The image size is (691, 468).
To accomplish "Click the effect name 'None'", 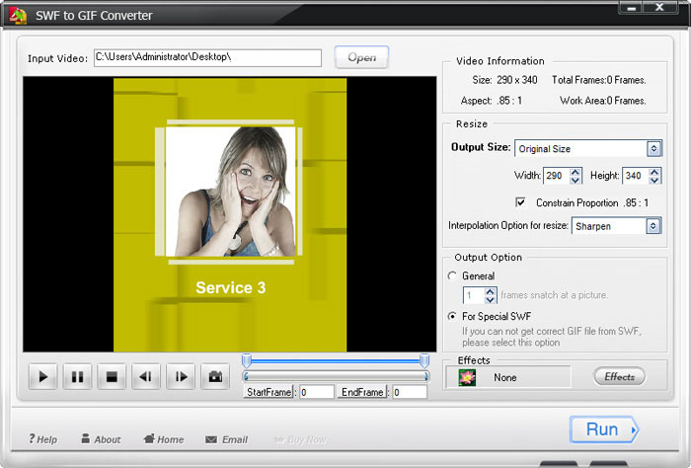I will click(x=505, y=378).
